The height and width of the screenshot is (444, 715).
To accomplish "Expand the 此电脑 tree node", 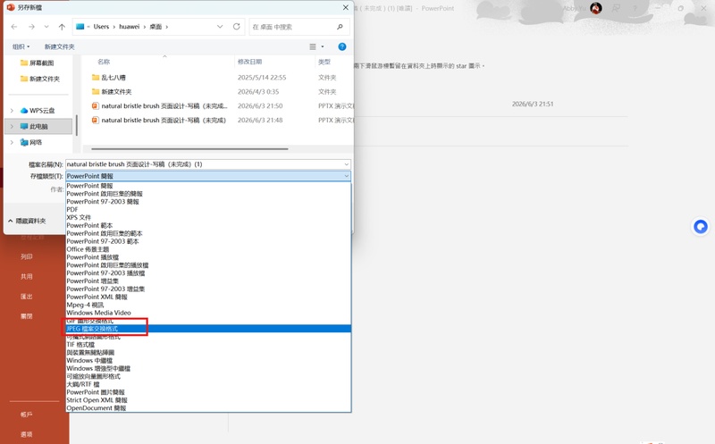I will tap(12, 126).
